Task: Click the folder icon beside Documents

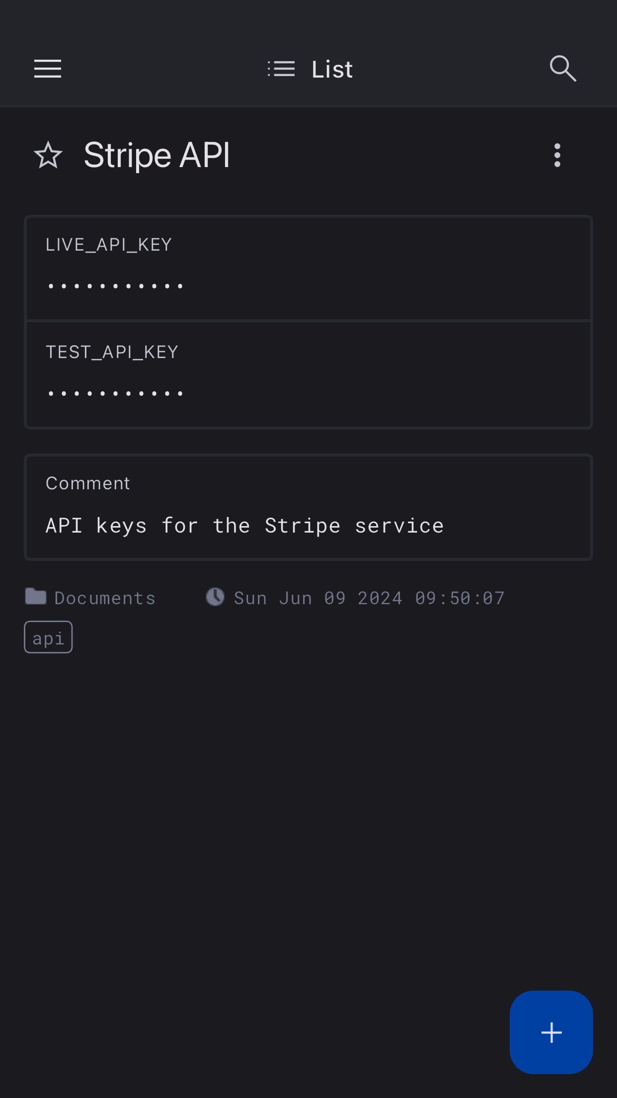Action: click(x=36, y=596)
